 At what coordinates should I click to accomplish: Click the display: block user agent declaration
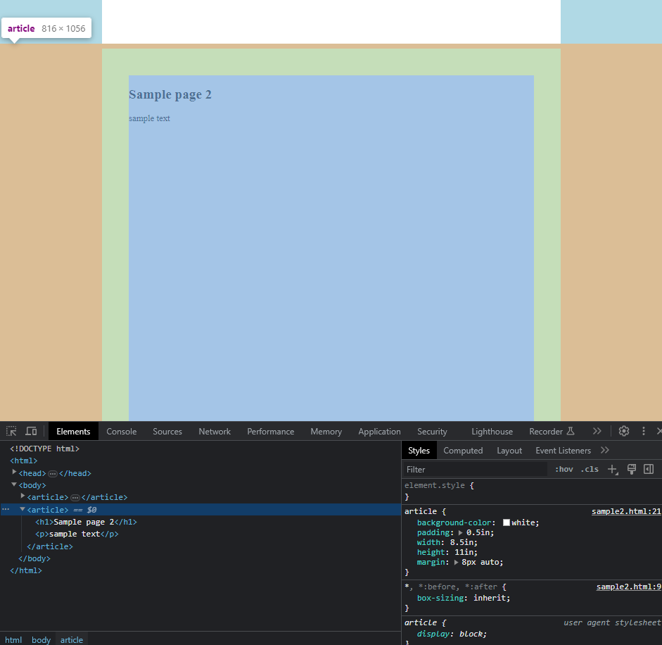(452, 634)
